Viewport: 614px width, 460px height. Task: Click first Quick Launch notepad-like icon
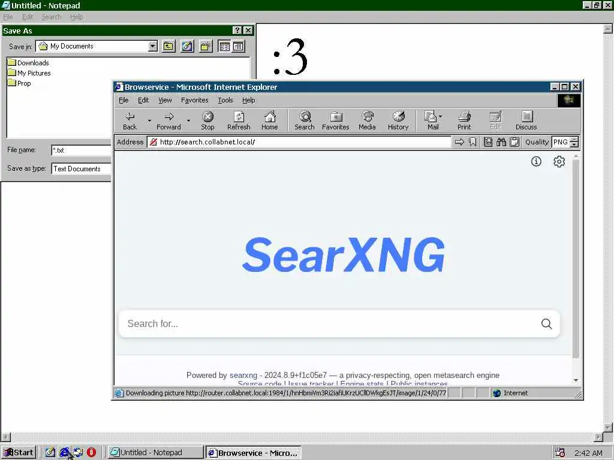50,452
